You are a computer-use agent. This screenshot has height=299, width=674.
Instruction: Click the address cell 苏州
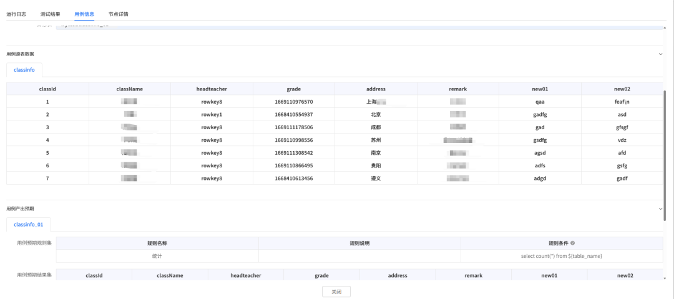[376, 140]
